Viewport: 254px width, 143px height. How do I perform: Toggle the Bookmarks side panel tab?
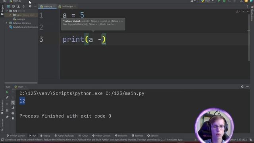coord(2,107)
